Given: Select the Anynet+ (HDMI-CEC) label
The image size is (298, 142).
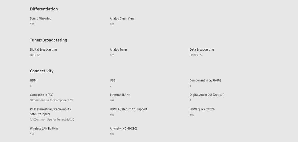Looking at the screenshot, I should [123, 129].
